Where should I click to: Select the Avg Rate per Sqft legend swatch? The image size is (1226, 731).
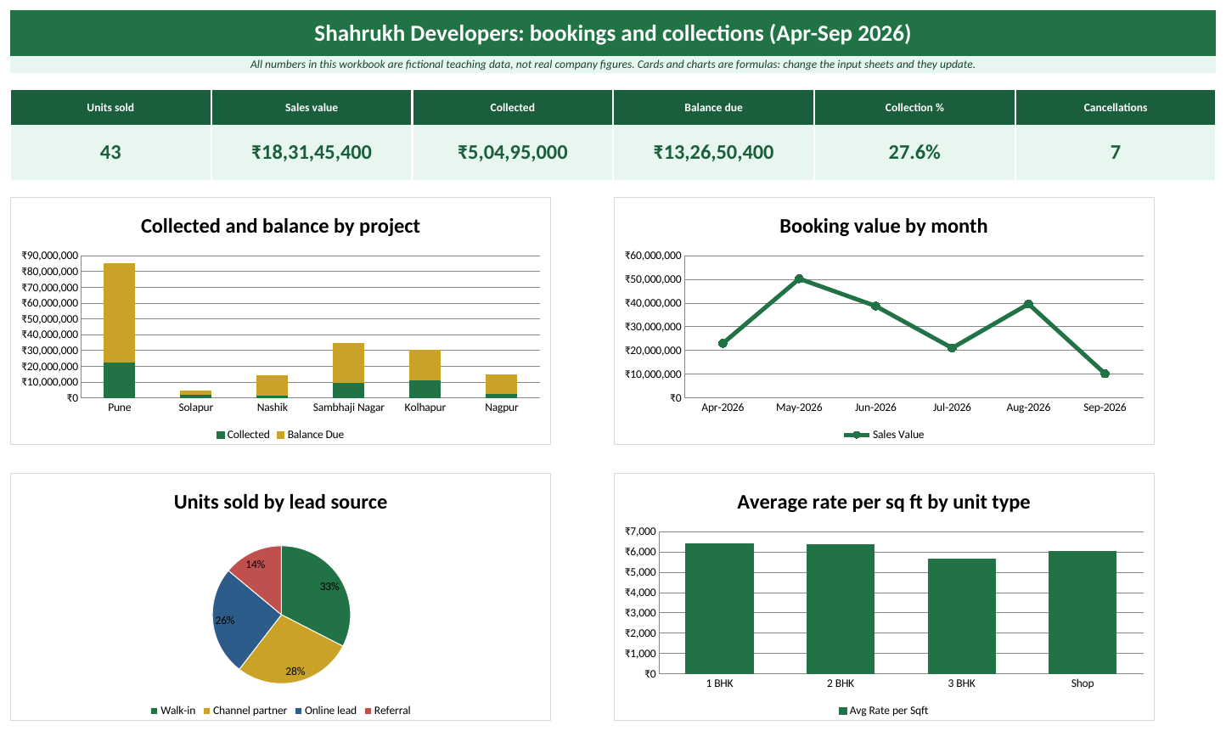pyautogui.click(x=843, y=711)
